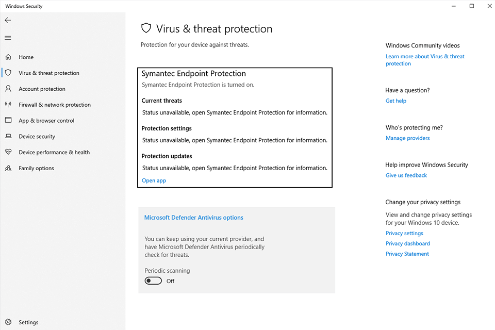The height and width of the screenshot is (330, 495).
Task: Click the Get help link
Action: [x=396, y=101]
